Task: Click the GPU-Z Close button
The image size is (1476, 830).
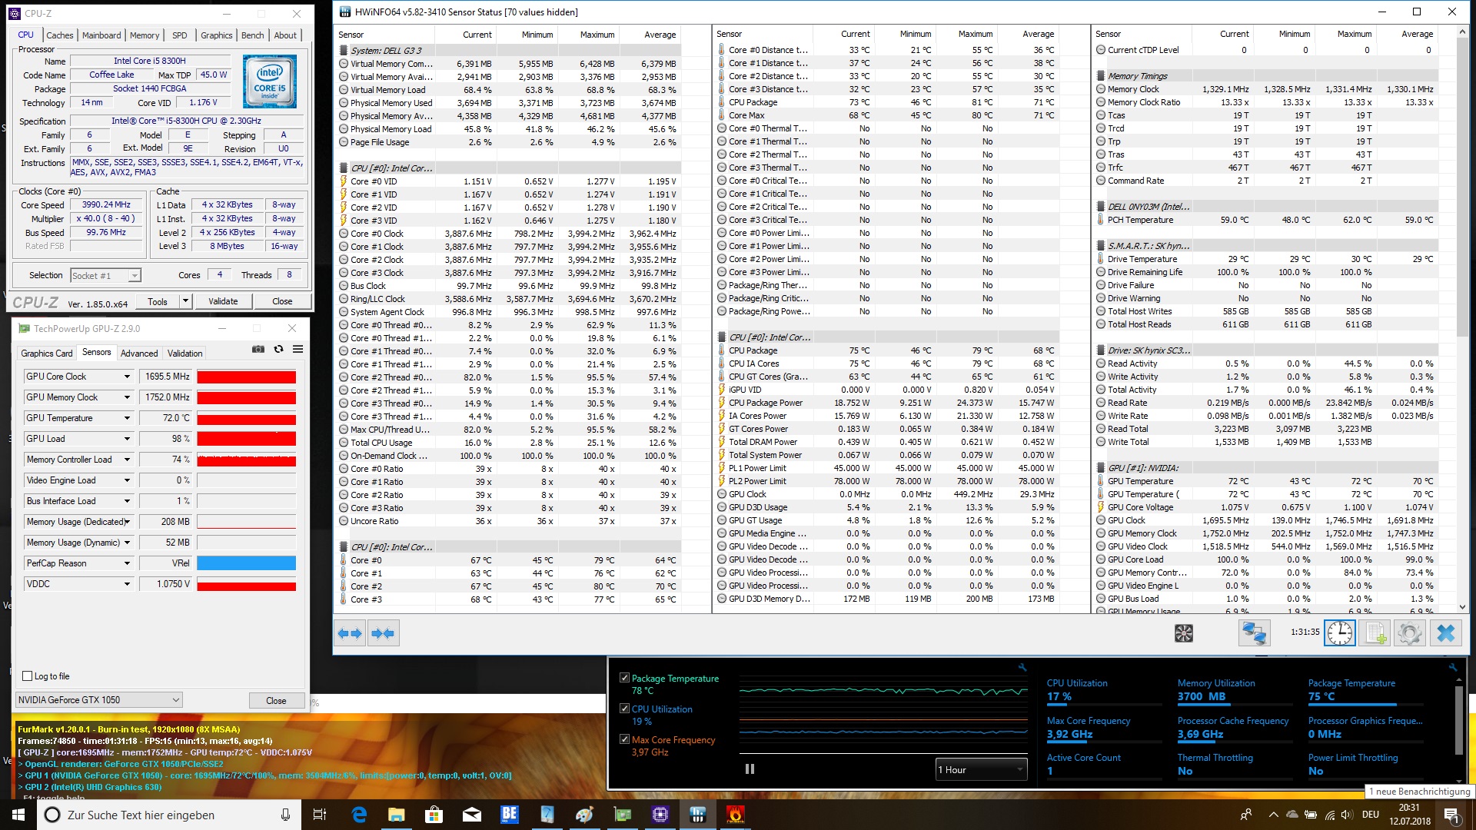Action: tap(276, 700)
